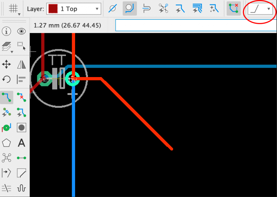Viewport: 277px width, 197px height.
Task: Click the Mirror tool icon
Action: [22, 64]
